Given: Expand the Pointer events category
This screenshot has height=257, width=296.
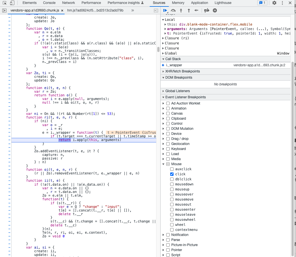Looking at the screenshot, I should (163, 250).
